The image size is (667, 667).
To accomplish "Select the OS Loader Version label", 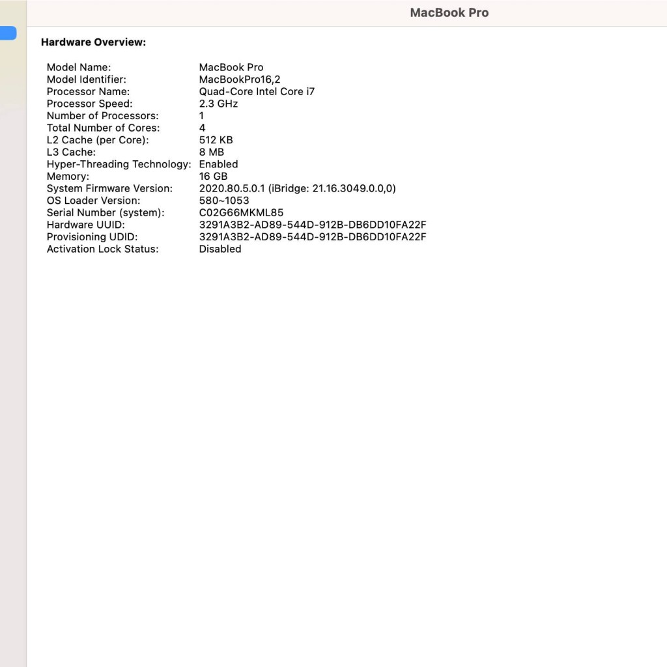I will 93,201.
